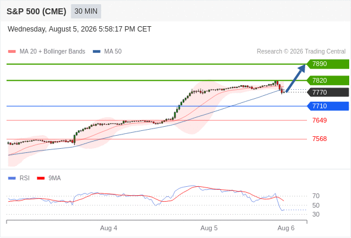Click the MA 50 legend label
Screen dimensions: 351x238
coord(113,52)
